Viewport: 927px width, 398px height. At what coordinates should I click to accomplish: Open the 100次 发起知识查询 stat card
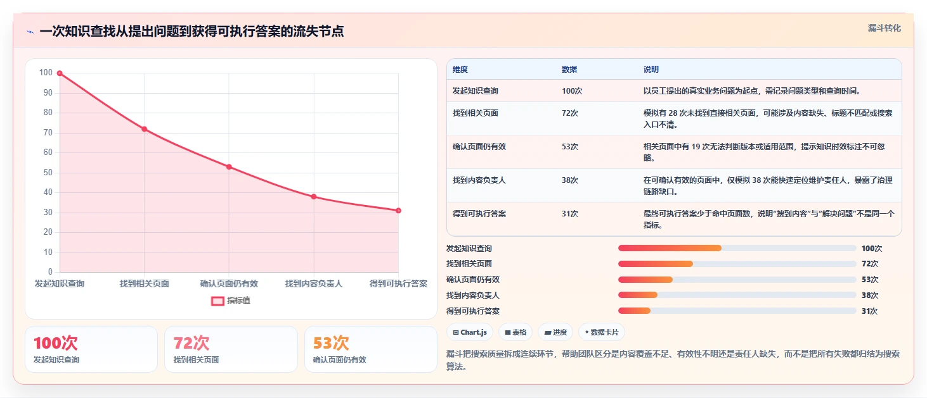click(x=91, y=349)
